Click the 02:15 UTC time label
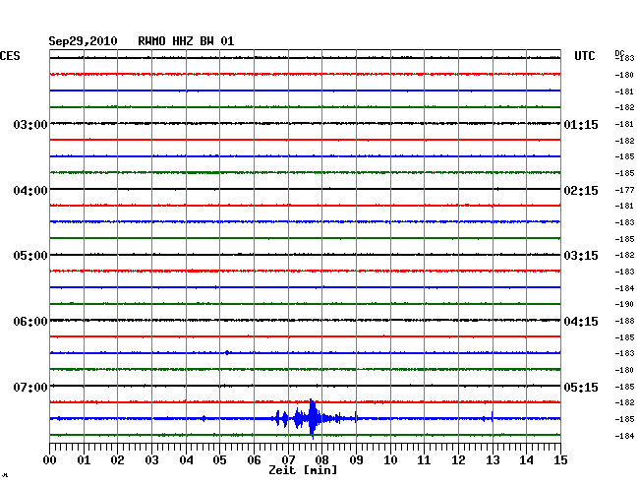The width and height of the screenshot is (639, 486). point(581,191)
